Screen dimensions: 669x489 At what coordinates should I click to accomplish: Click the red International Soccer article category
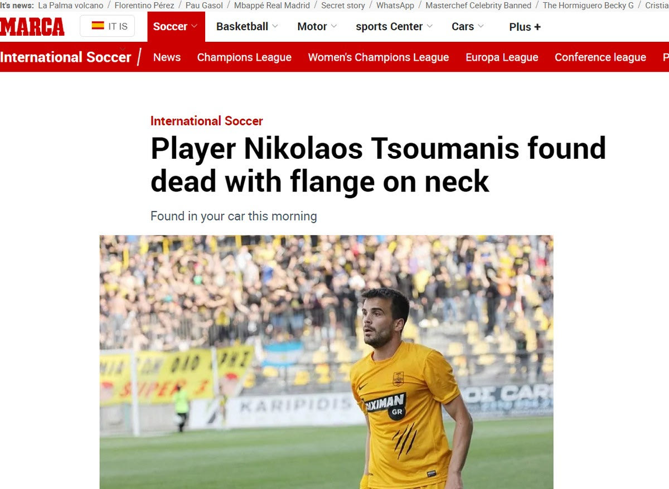(x=206, y=121)
